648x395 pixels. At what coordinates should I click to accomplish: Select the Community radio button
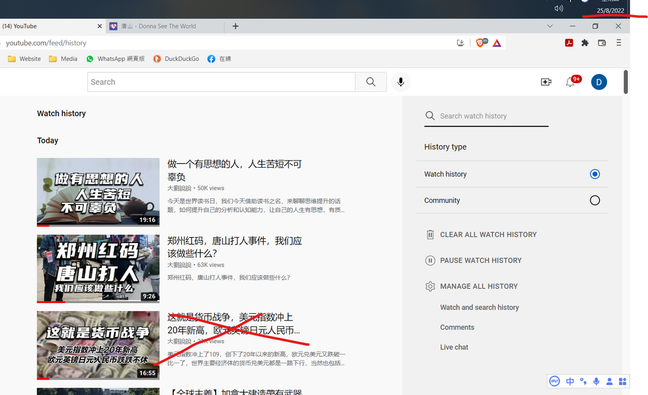[x=594, y=200]
